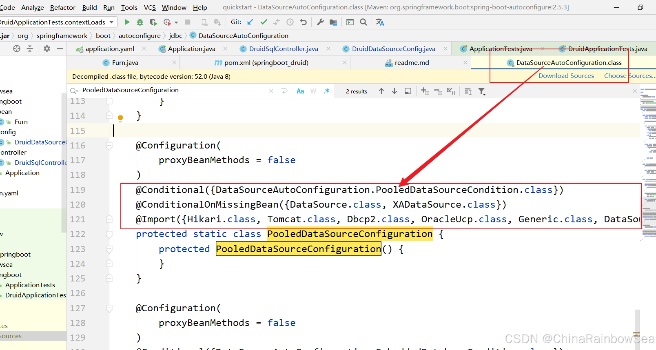
Task: Jump to next search occurrence arrow
Action: pyautogui.click(x=394, y=91)
